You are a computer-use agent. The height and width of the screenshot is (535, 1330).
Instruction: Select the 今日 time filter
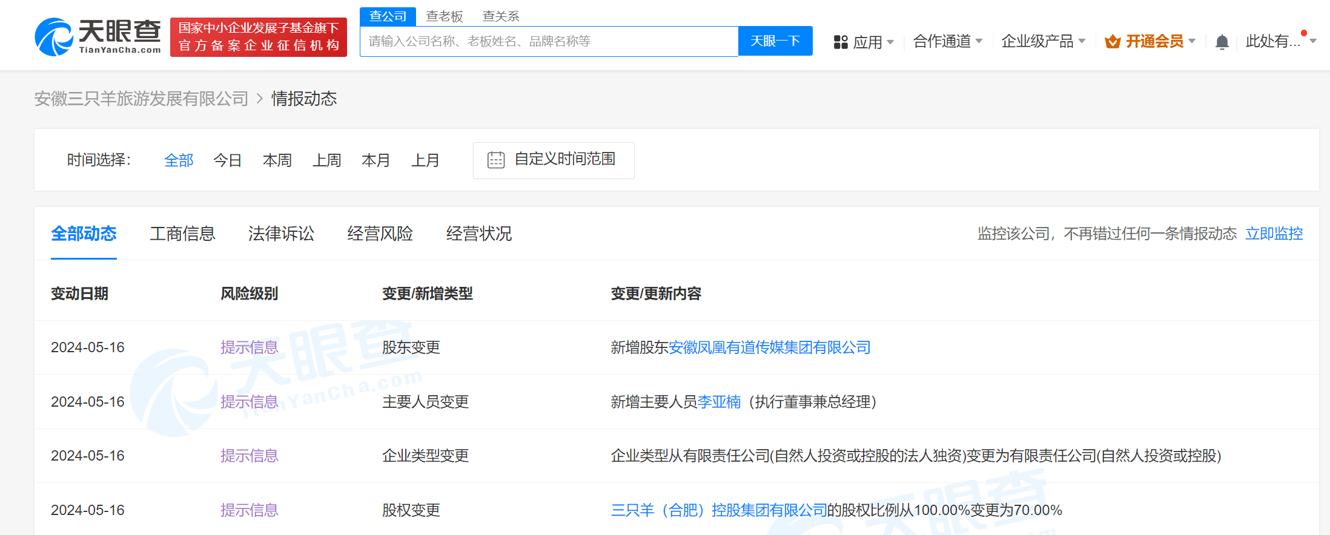pos(228,160)
